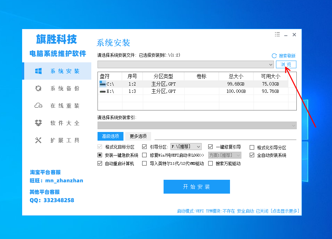Click the C:\ drive icon in the partition list
332x239 pixels.
tap(103, 83)
